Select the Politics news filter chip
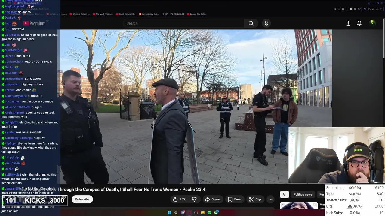The image size is (385, 216). click(303, 194)
